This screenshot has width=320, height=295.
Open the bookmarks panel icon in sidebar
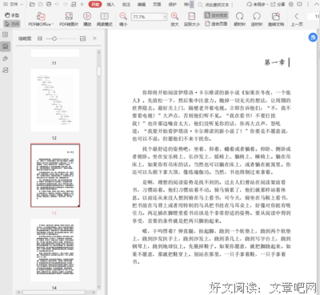[x=5, y=34]
